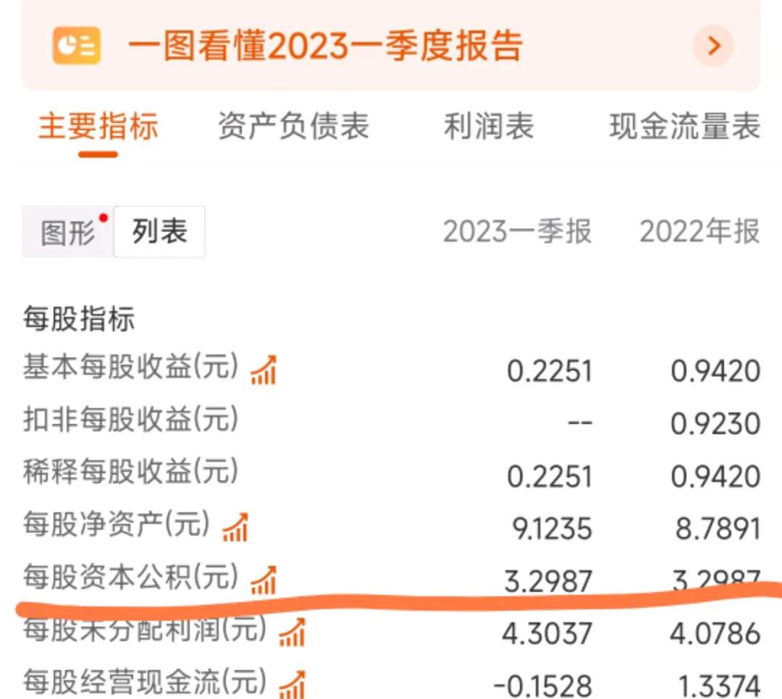
Task: Select the 2023一季报 column header
Action: pos(518,232)
